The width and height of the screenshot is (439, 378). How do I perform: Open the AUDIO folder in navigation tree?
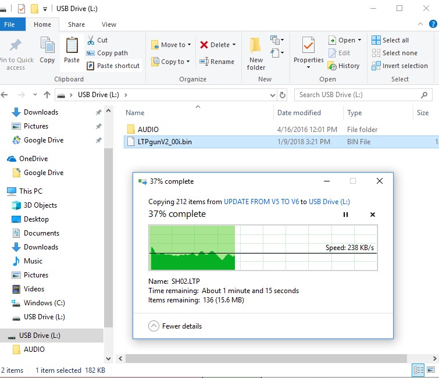point(34,350)
